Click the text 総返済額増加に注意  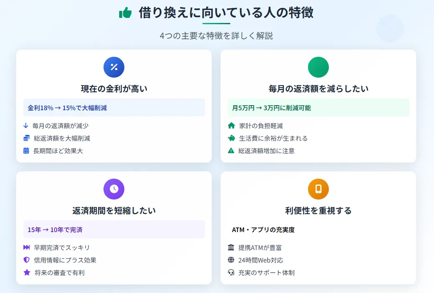tap(266, 151)
